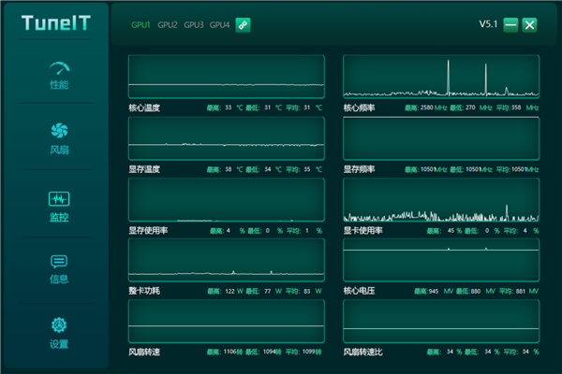562x374 pixels.
Task: Open the 风扇 fan settings icon
Action: coord(59,131)
